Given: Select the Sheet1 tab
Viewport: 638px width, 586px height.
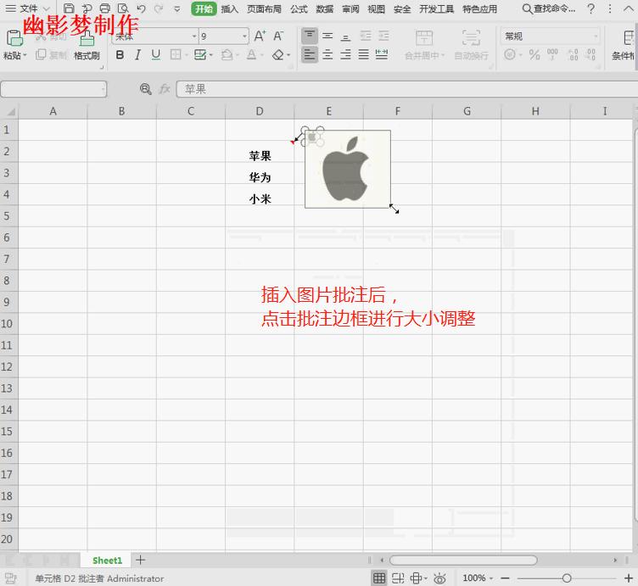Looking at the screenshot, I should tap(107, 561).
